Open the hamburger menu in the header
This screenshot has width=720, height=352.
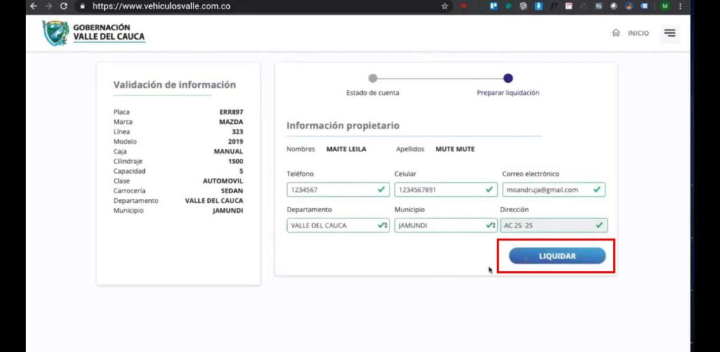tap(669, 33)
